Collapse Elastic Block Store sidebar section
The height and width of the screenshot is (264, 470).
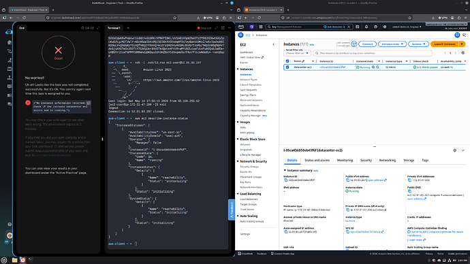(238, 139)
